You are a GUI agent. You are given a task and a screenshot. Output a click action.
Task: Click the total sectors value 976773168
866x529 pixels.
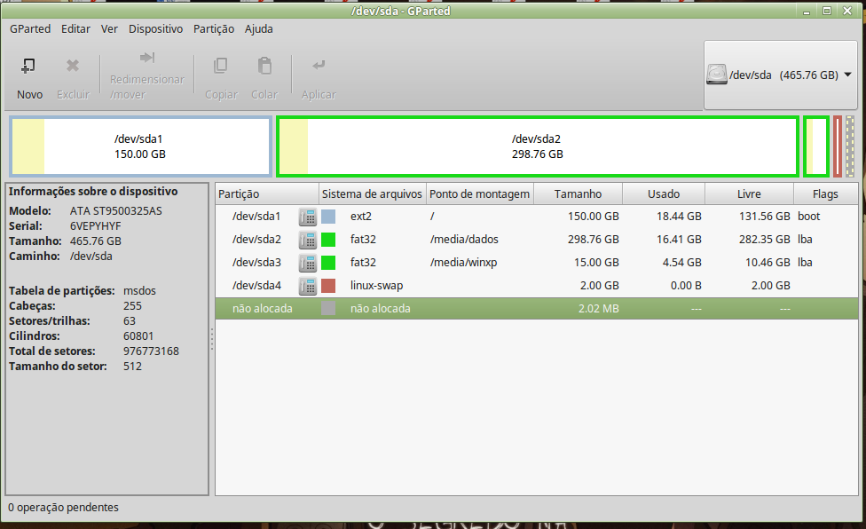[x=152, y=351]
